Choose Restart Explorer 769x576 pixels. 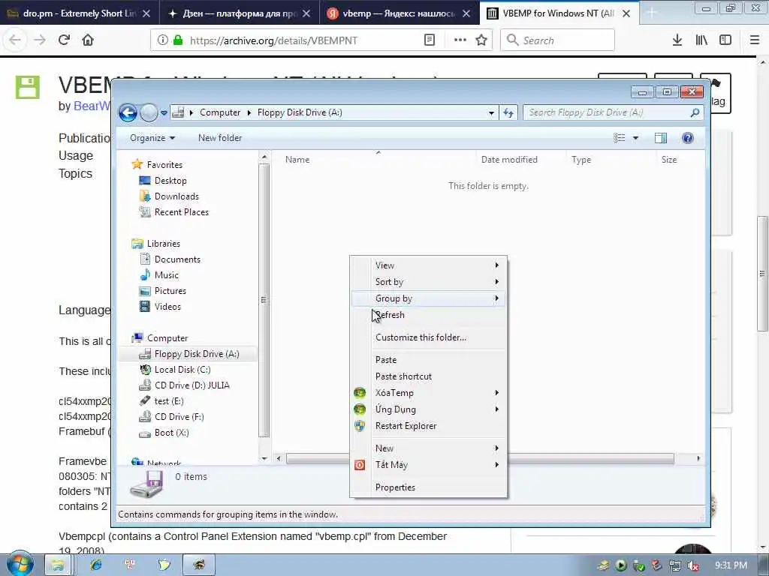(x=429, y=426)
